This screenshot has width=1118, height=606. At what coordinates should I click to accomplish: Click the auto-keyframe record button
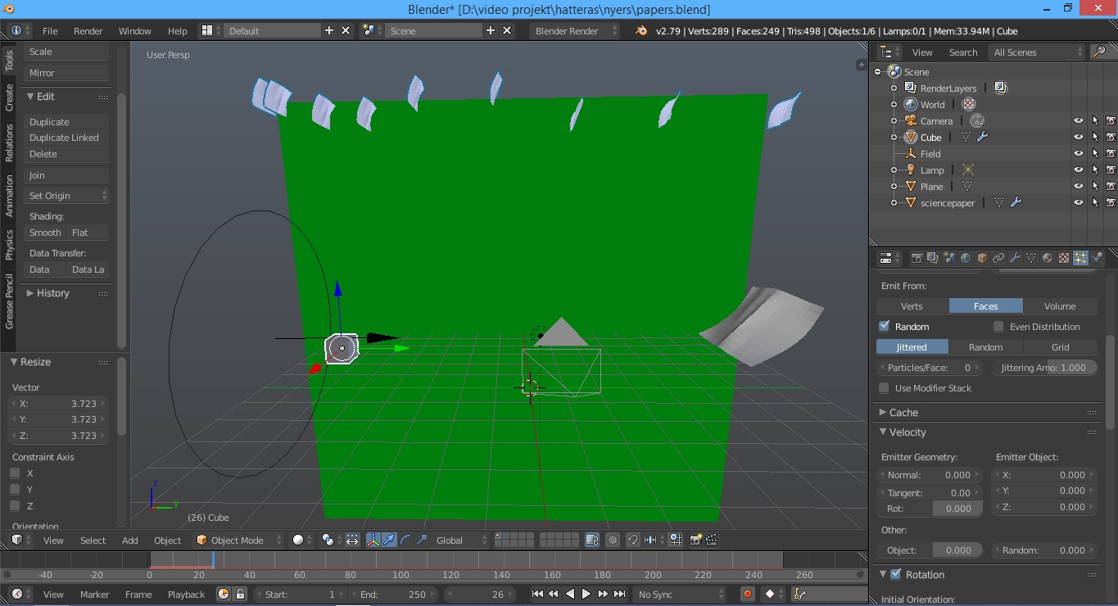[747, 594]
